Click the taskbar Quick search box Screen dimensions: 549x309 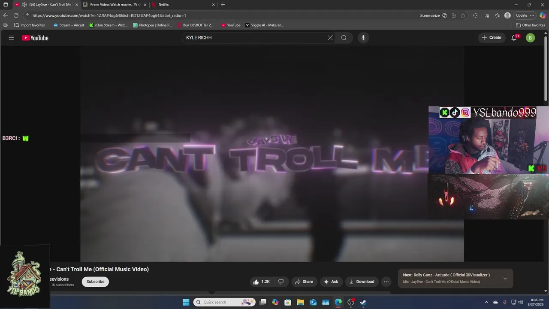coord(224,302)
